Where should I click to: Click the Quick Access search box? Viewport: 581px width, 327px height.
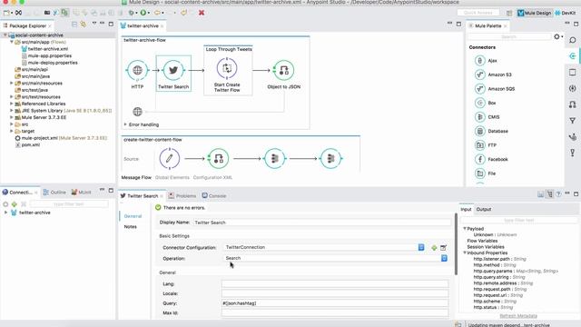478,13
